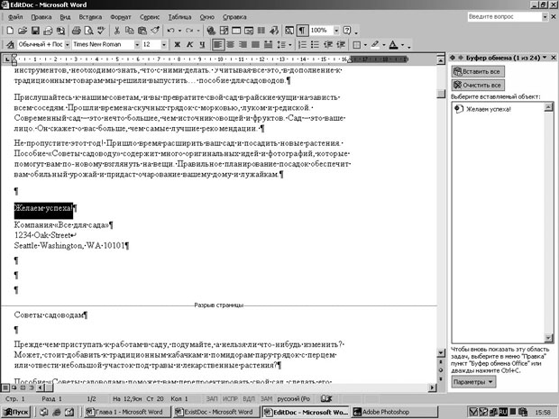Apply the font color button

(393, 44)
